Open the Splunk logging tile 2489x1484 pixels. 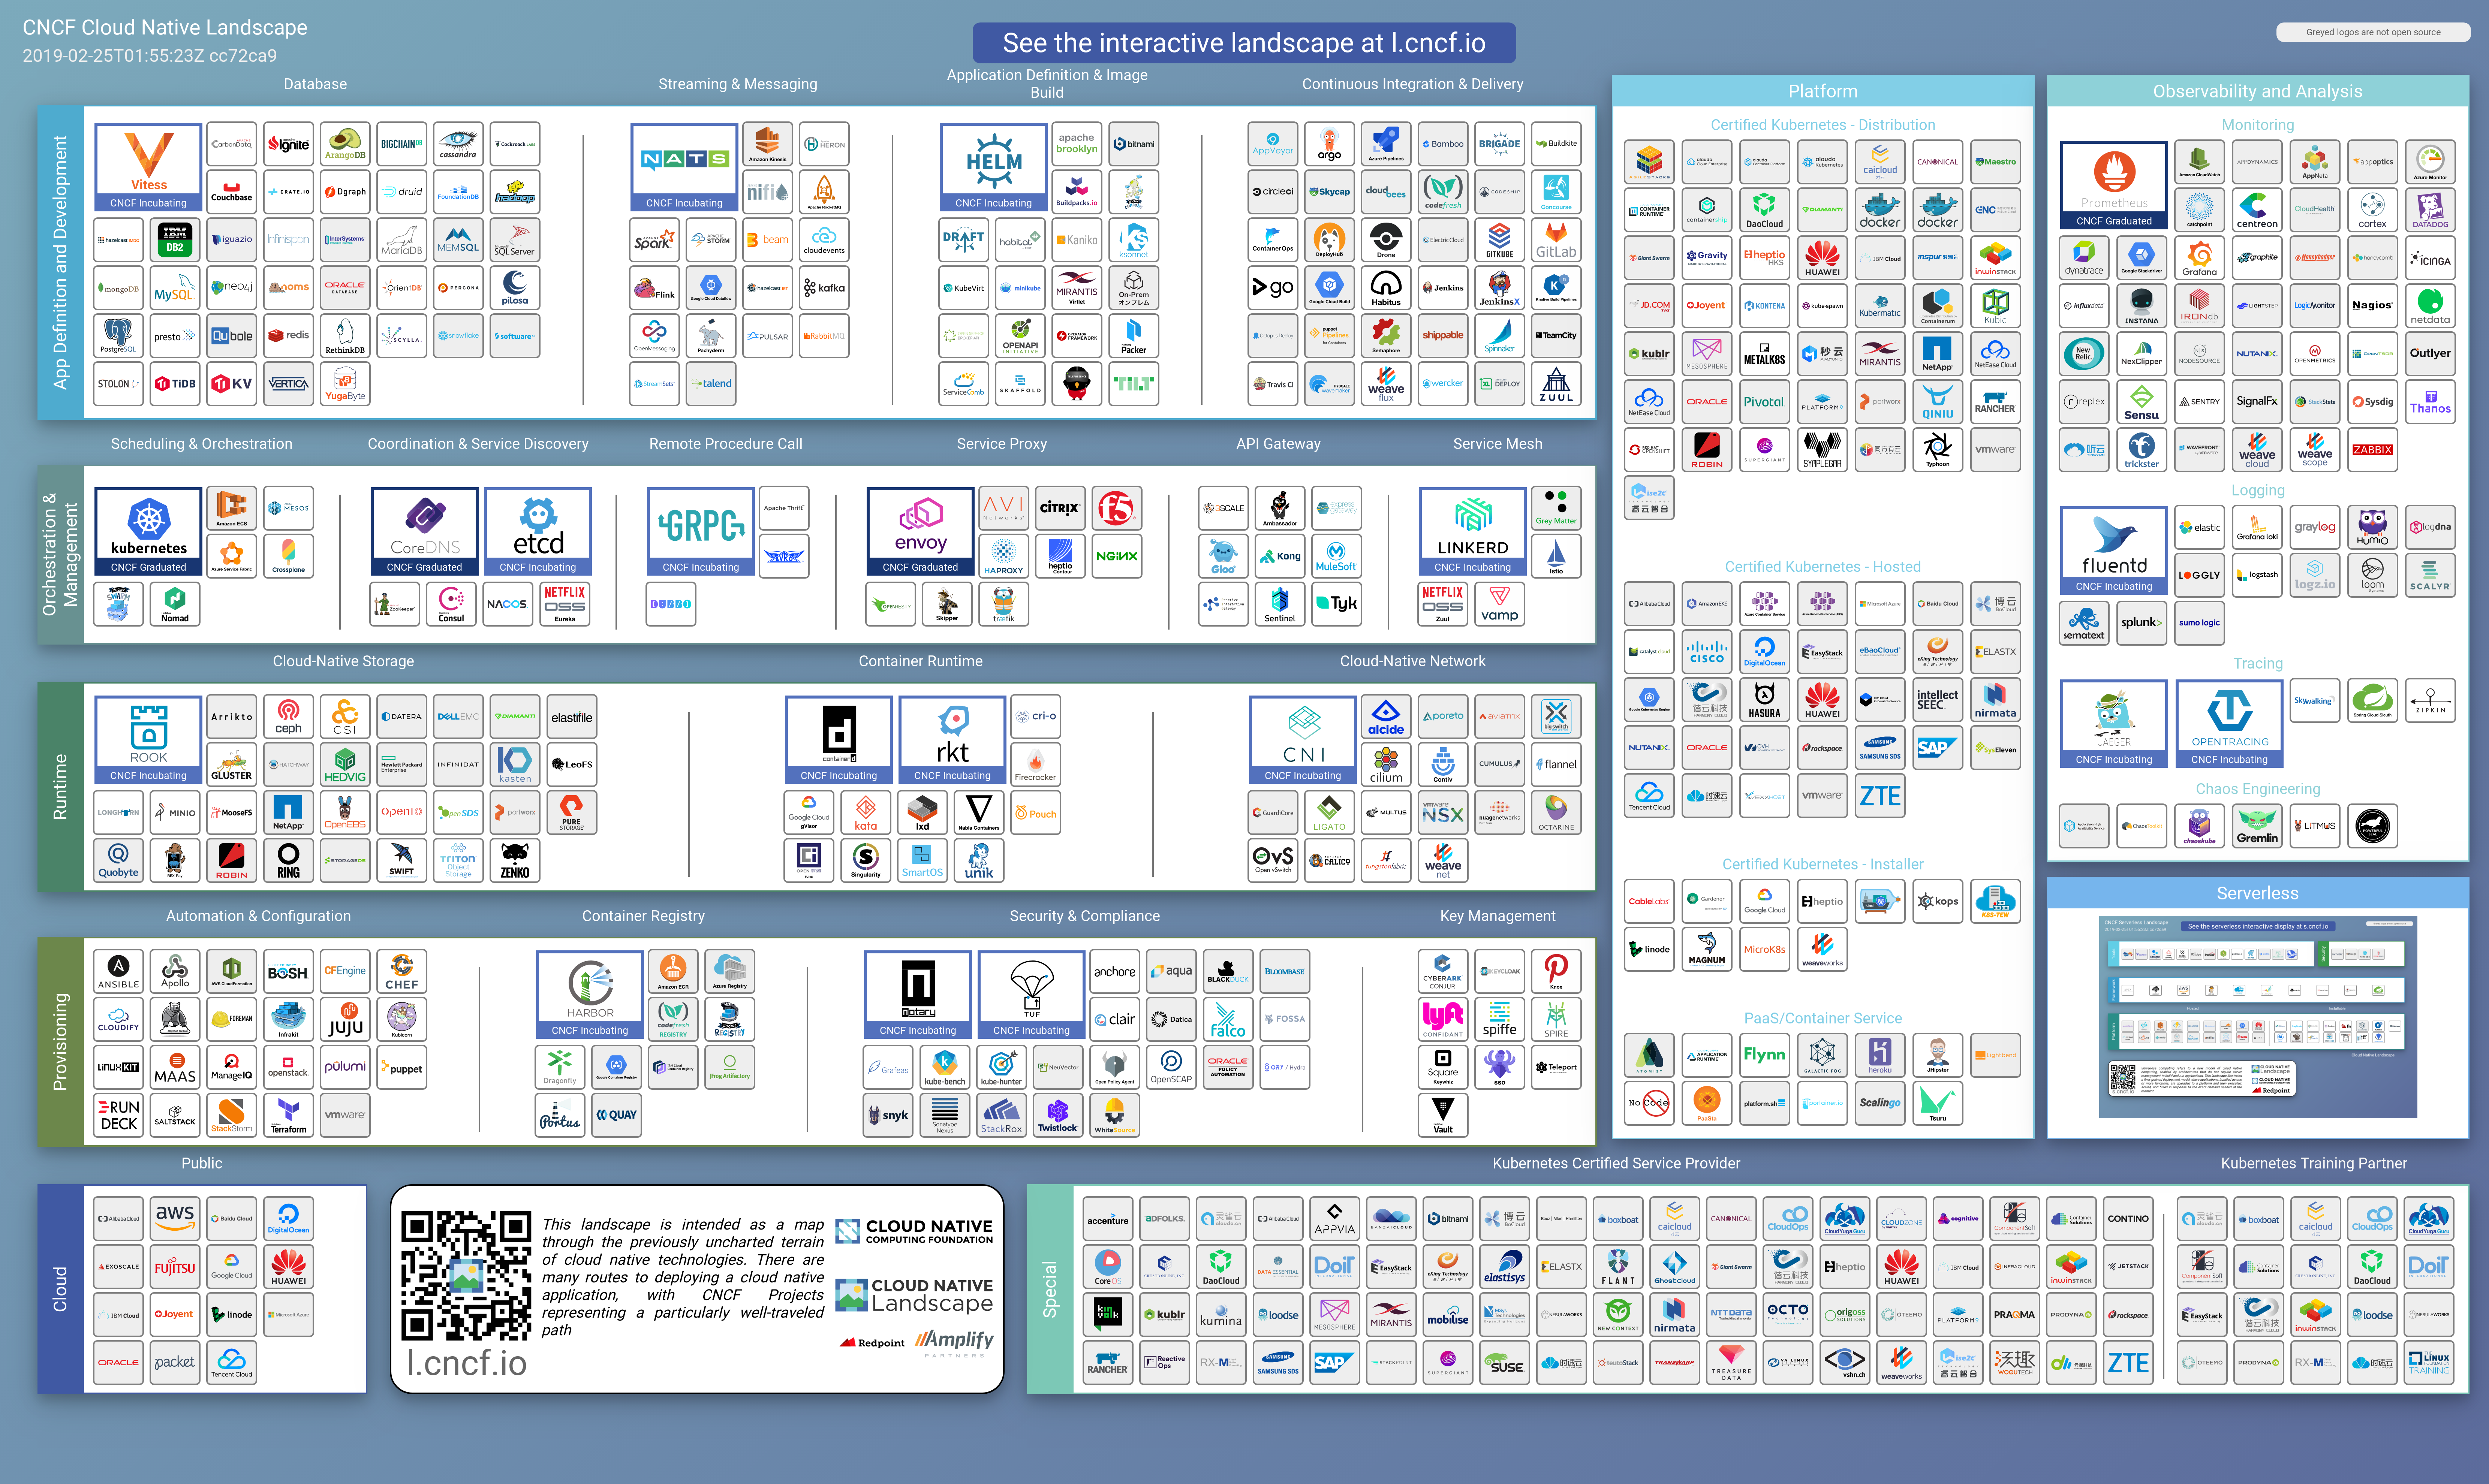coord(2141,623)
